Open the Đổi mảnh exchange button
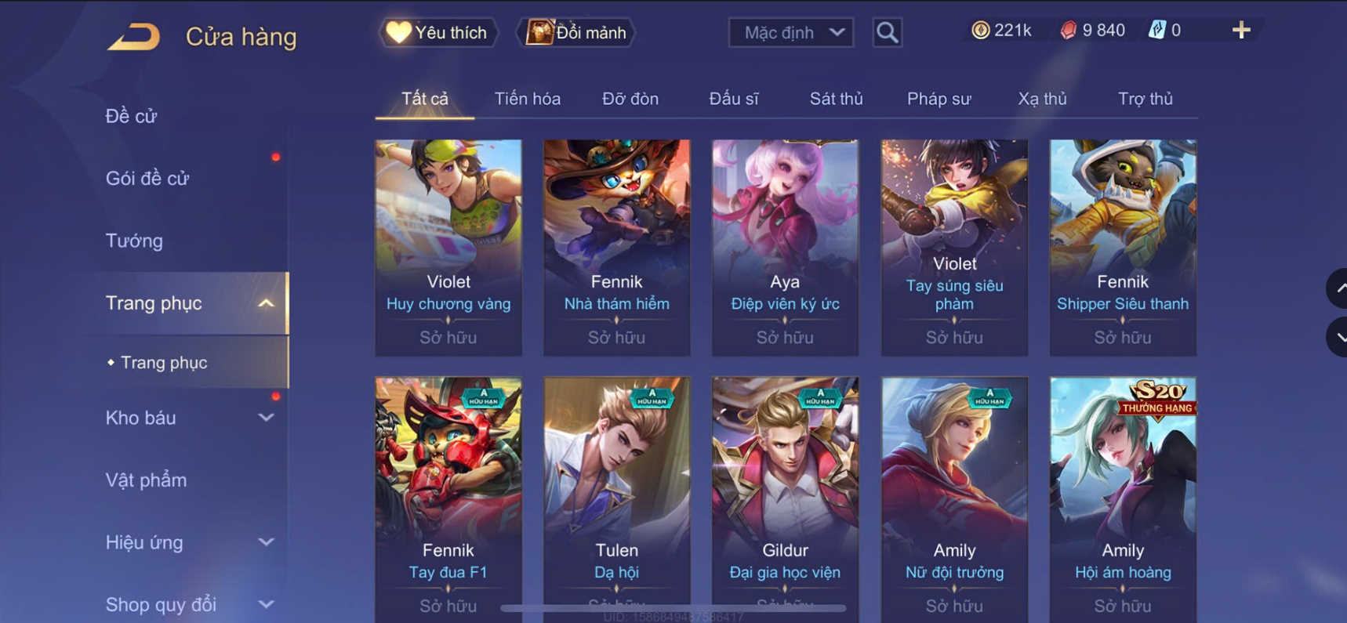The image size is (1347, 623). point(576,33)
